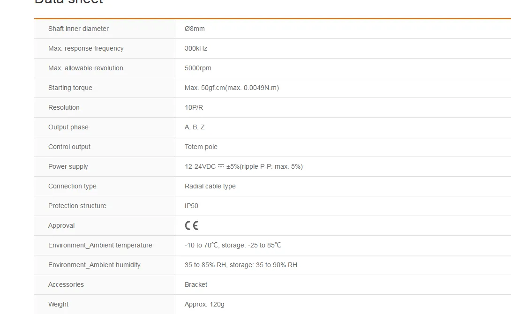511x314 pixels.
Task: Select the 12-24VDC power supply text
Action: pos(200,166)
